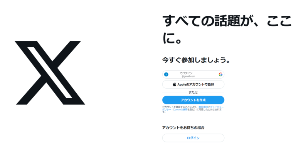Click the blue S account avatar
This screenshot has height=147, width=296.
click(166, 74)
